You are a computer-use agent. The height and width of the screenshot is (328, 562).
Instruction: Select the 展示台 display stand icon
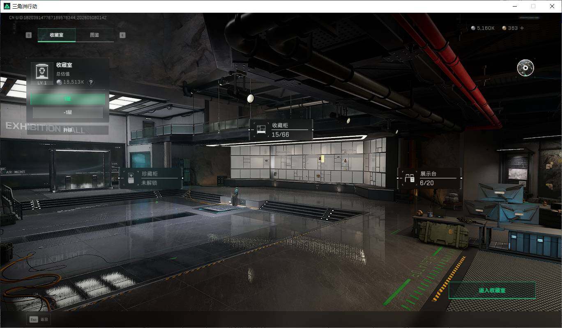(x=410, y=178)
